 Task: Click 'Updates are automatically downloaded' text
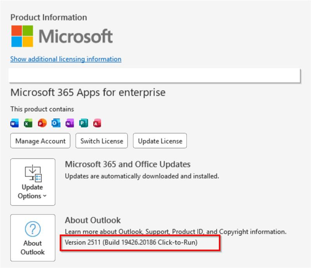point(142,176)
